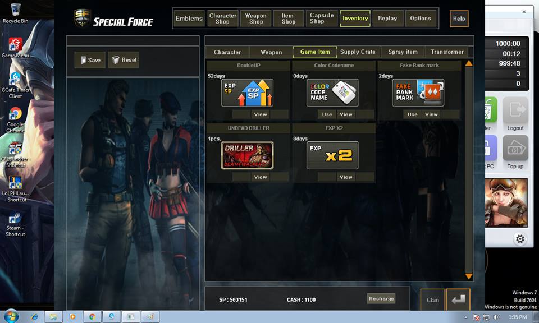This screenshot has height=323, width=539.
Task: Select the EXP x2 item icon
Action: click(333, 155)
